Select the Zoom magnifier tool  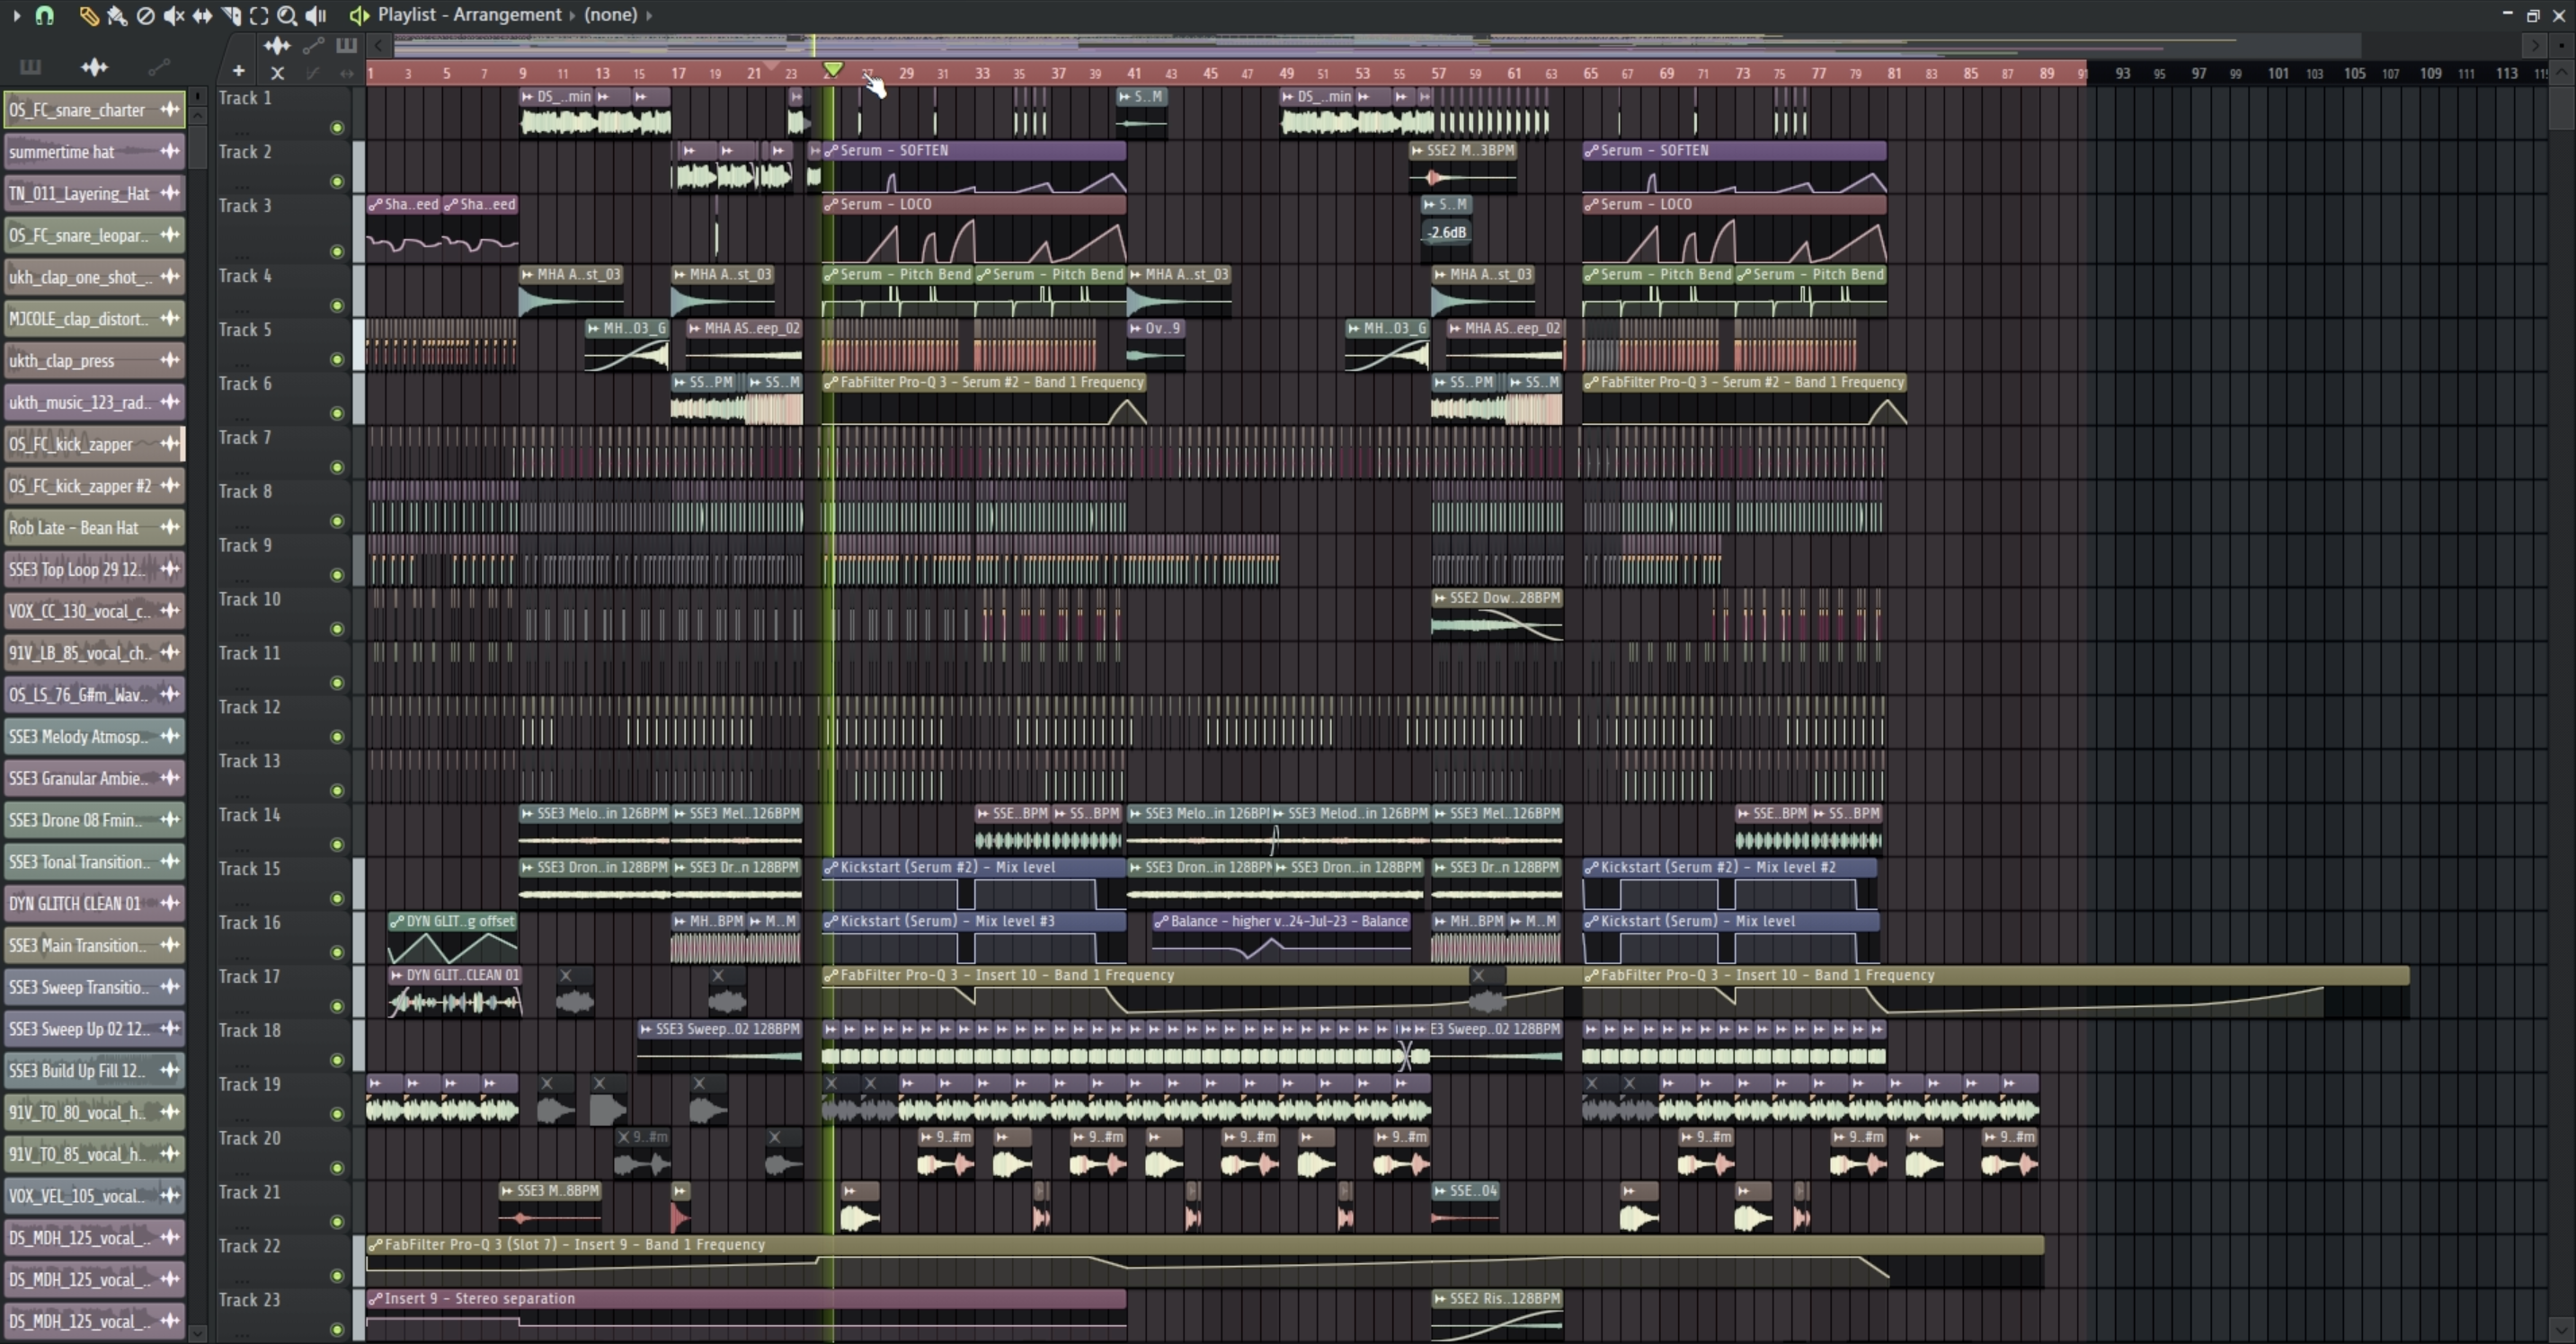(x=287, y=15)
